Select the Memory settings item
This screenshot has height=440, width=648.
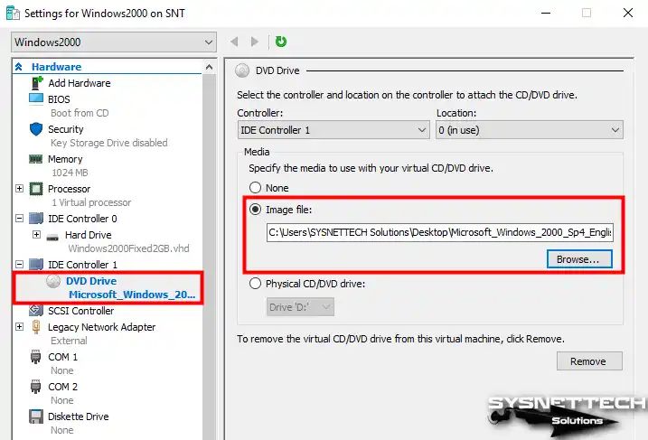65,159
